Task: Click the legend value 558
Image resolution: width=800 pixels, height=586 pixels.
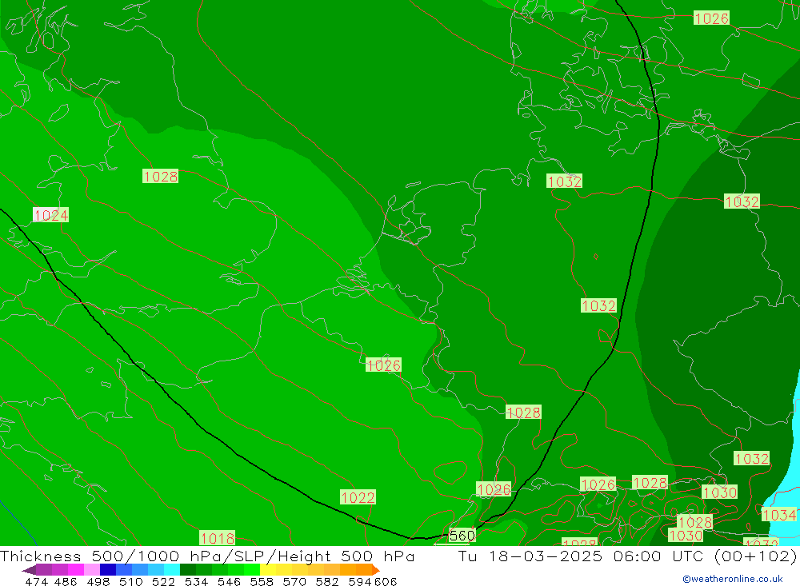Action: pyautogui.click(x=262, y=582)
